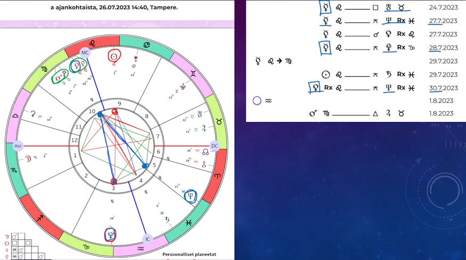The image size is (466, 260).
Task: Click the red-circled Sun symbol in chart
Action: [114, 55]
